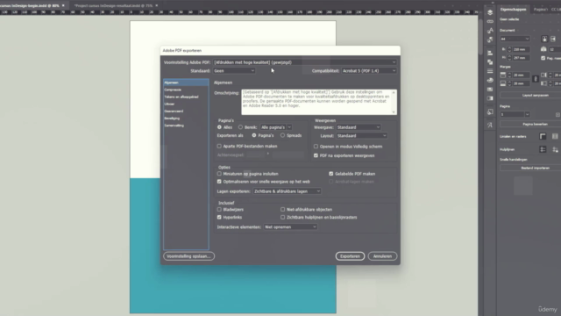Uncheck 'Optimaliseren voor snelle weergave op het web'
561x316 pixels.
click(219, 182)
